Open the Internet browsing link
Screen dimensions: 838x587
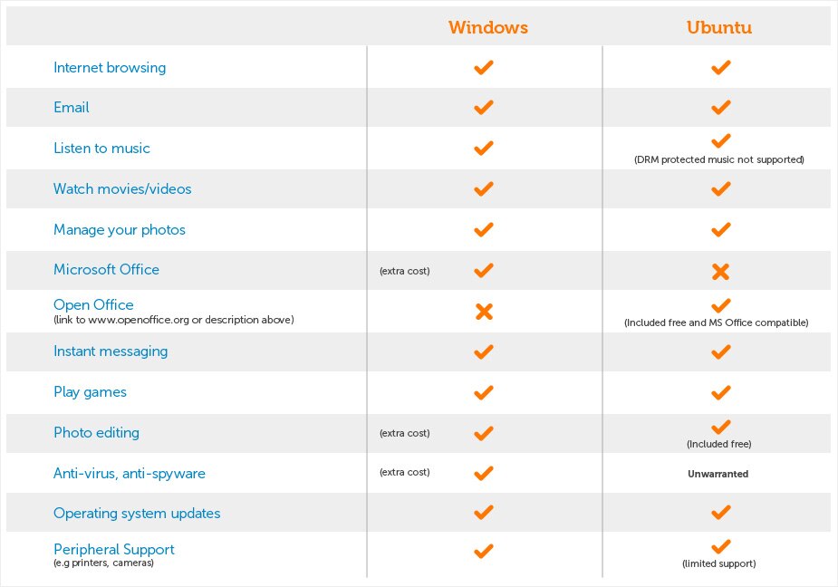pyautogui.click(x=110, y=68)
